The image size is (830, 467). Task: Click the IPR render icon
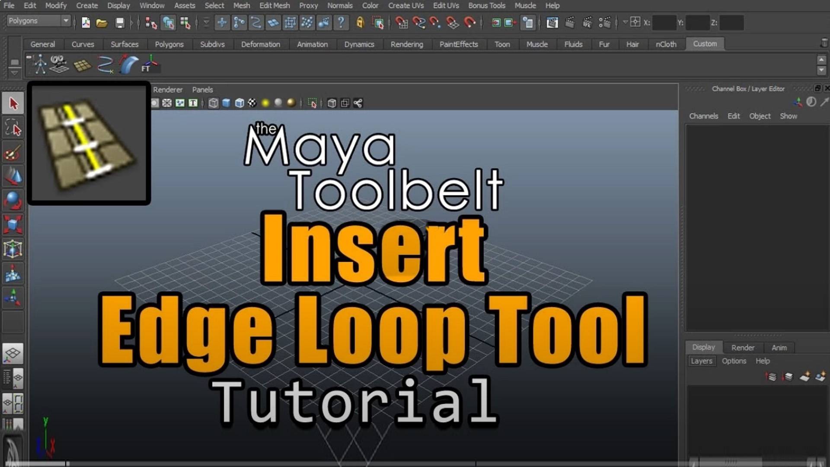tap(587, 22)
